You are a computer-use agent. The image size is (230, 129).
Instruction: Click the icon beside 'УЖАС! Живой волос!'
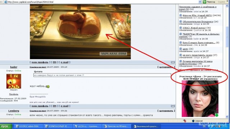180,28
